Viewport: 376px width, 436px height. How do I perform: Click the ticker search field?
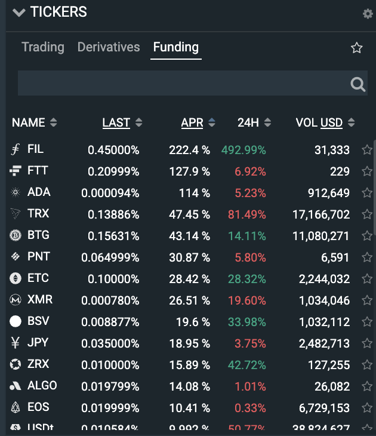[x=193, y=83]
